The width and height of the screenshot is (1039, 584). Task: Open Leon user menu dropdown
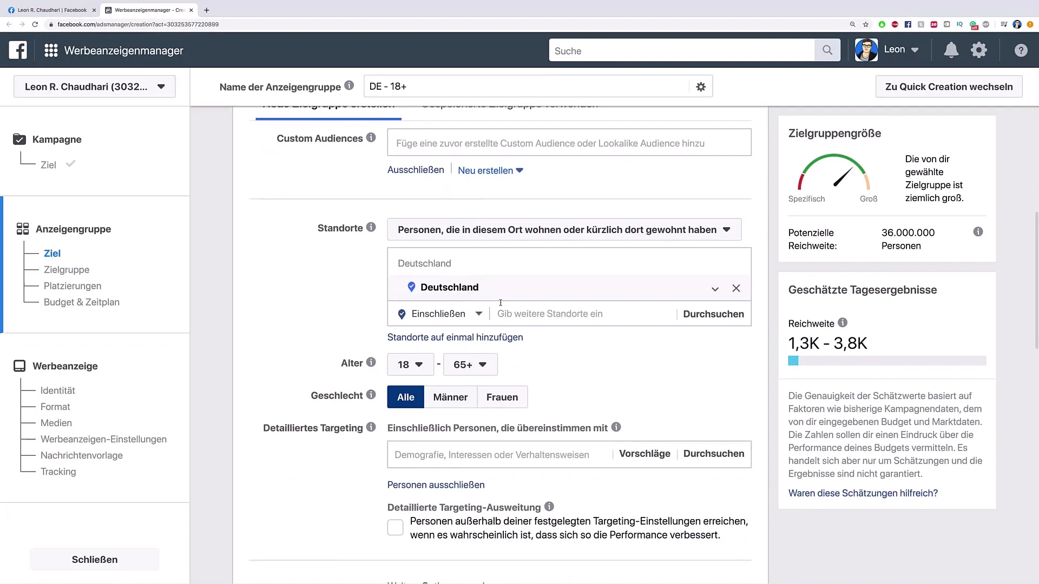[x=901, y=50]
